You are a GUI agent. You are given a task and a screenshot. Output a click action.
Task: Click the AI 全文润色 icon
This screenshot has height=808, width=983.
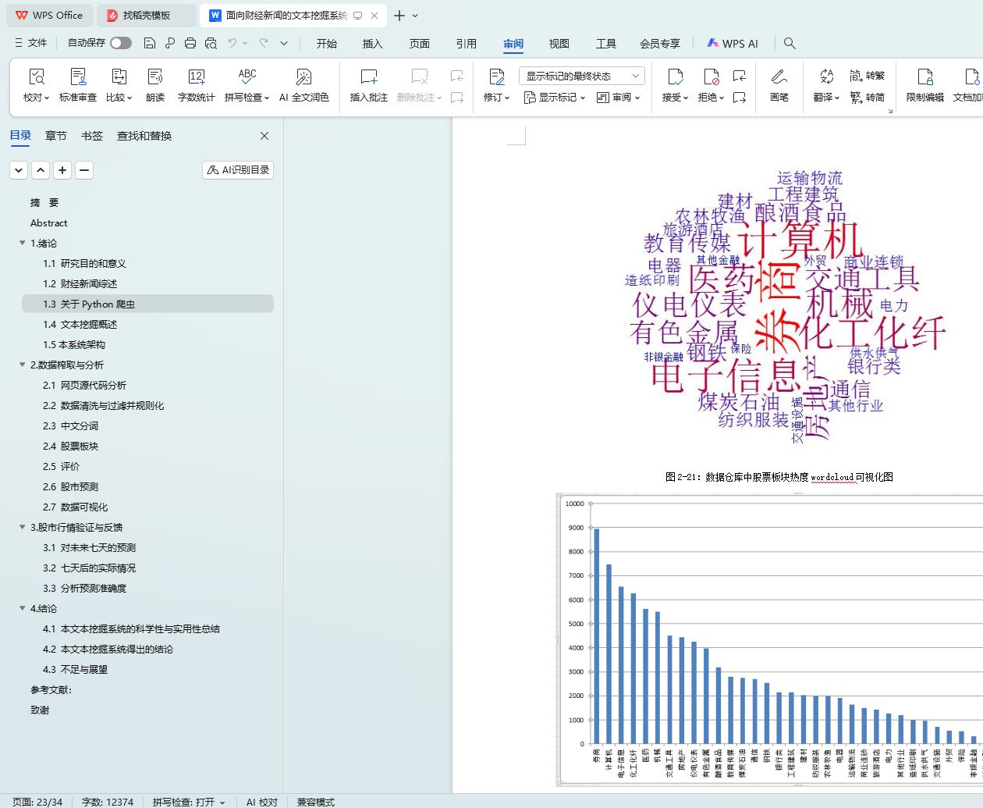[x=303, y=77]
